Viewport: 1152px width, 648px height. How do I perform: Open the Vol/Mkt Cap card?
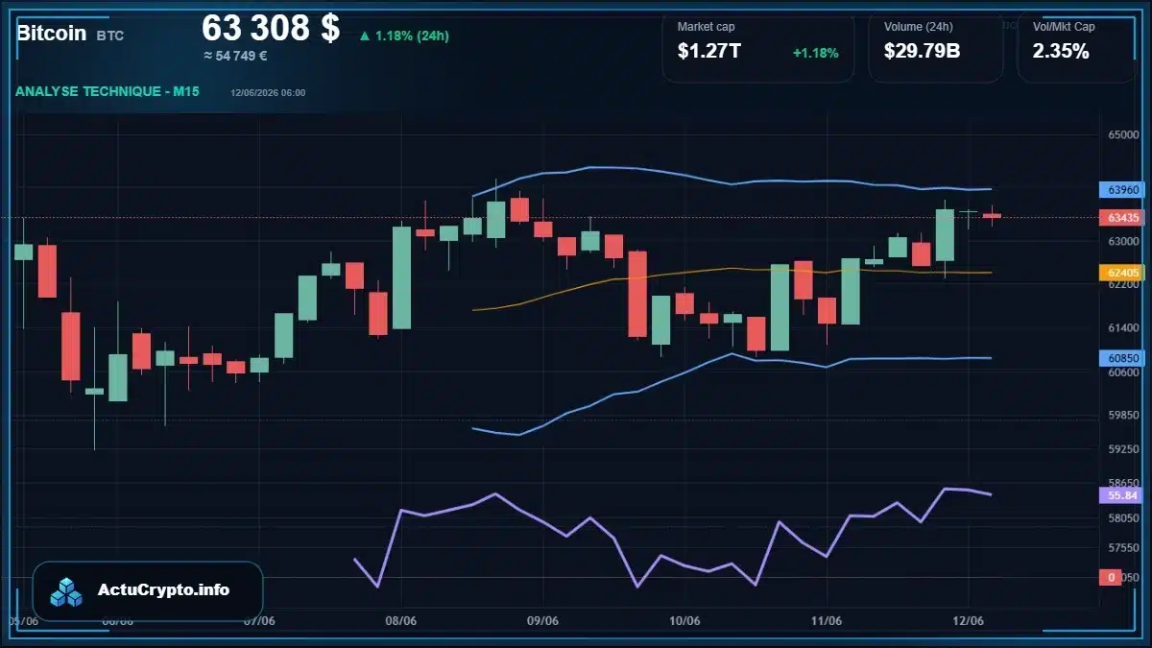point(1077,47)
